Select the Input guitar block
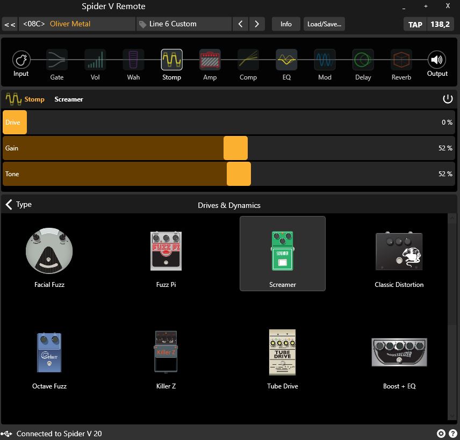Viewport: 460px width, 440px height. [21, 60]
